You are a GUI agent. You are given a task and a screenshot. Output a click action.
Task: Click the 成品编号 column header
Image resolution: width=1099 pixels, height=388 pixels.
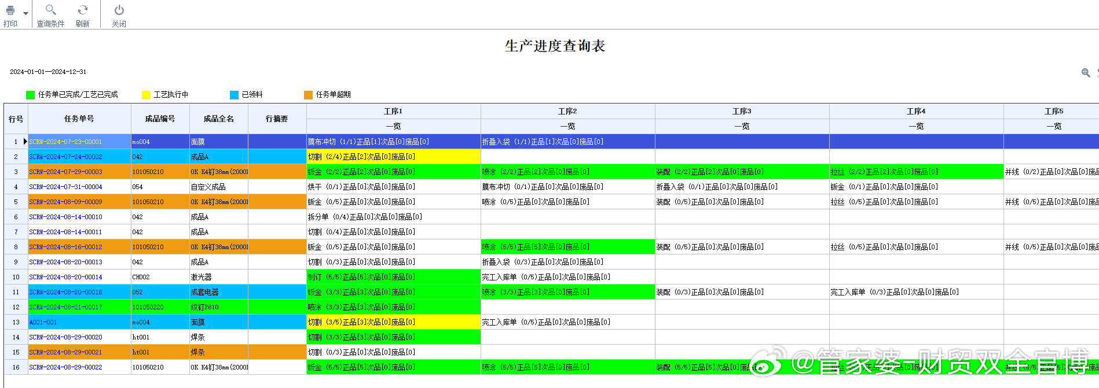(160, 119)
